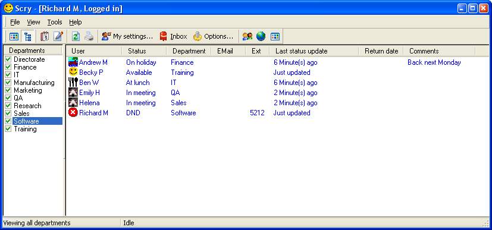Click the globe toolbar icon

pyautogui.click(x=261, y=36)
